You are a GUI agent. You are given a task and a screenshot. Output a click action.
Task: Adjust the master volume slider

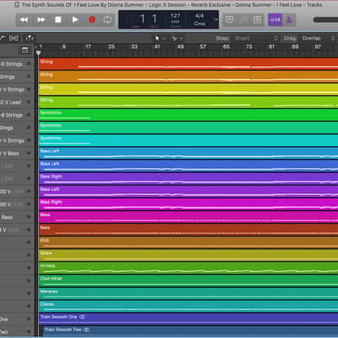(x=325, y=19)
